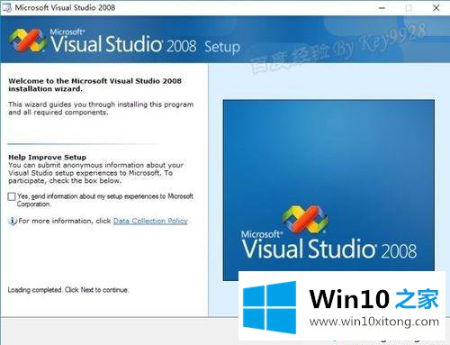Screen dimensions: 450x345
Task: Click the Visual Studio logo in header banner
Action: click(x=28, y=41)
